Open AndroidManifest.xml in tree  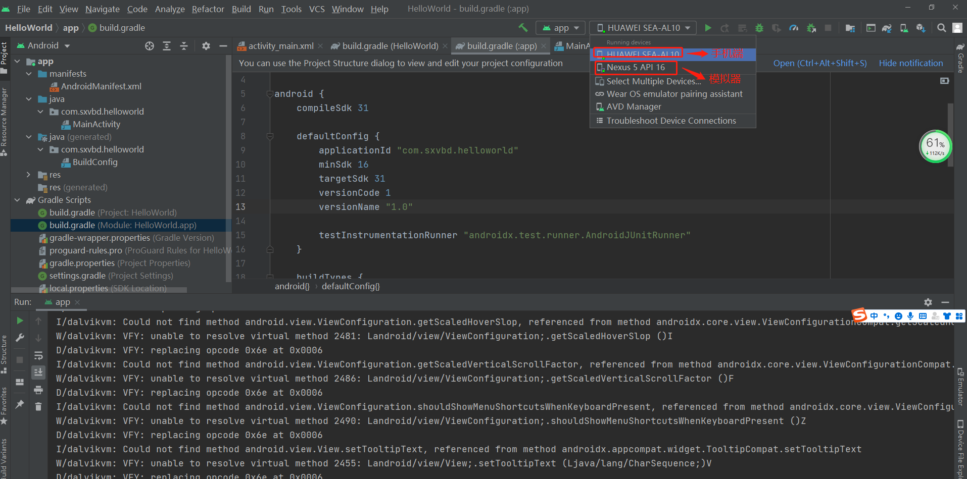[101, 86]
